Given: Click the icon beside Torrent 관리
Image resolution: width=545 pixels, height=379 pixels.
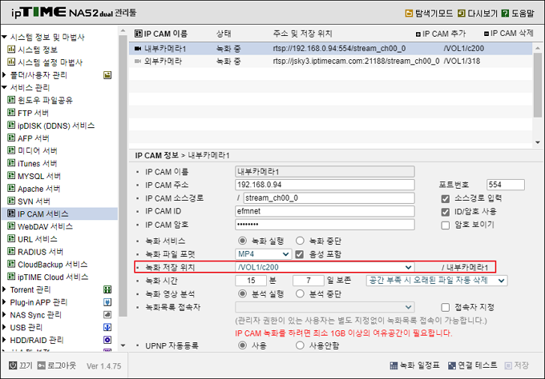Looking at the screenshot, I should [x=107, y=289].
